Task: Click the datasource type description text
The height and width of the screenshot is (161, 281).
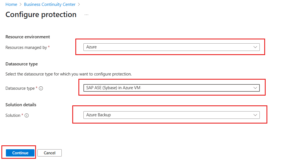Action: point(68,74)
